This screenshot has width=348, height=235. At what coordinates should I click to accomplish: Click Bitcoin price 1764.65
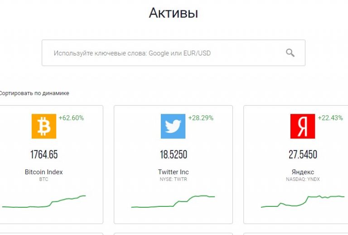click(x=44, y=154)
